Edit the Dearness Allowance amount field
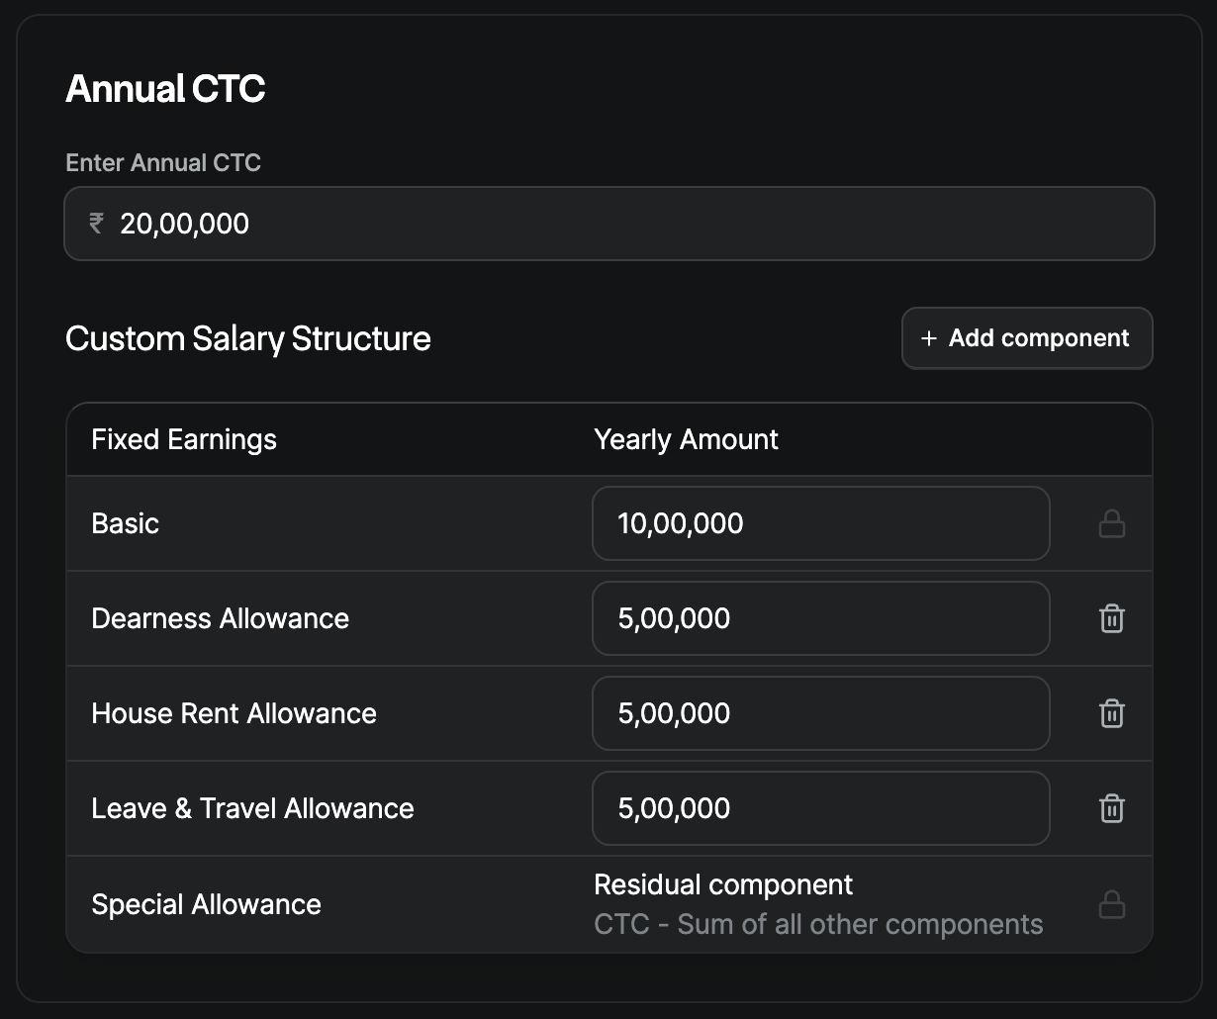The width and height of the screenshot is (1217, 1019). coord(821,618)
